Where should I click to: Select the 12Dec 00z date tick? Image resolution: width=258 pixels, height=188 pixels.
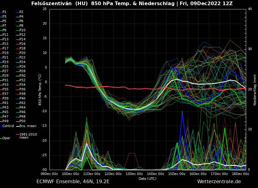(113, 174)
